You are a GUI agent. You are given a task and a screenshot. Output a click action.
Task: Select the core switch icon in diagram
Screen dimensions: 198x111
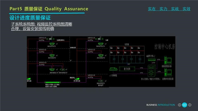pos(152,71)
